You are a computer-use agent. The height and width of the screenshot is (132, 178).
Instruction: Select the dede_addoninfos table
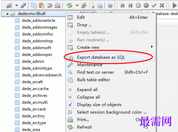click(x=38, y=34)
